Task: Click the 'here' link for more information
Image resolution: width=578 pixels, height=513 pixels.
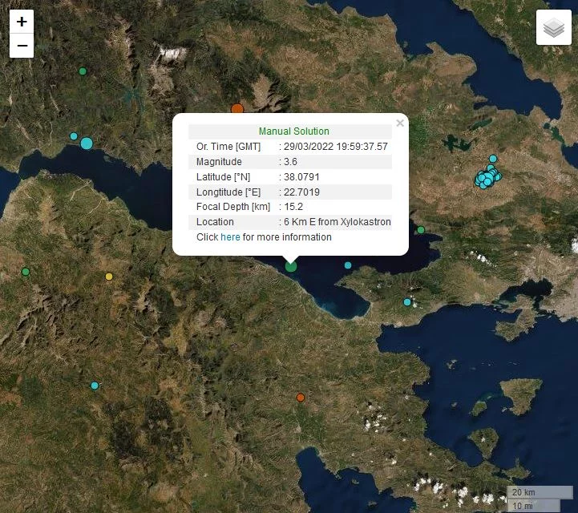Action: coord(230,237)
